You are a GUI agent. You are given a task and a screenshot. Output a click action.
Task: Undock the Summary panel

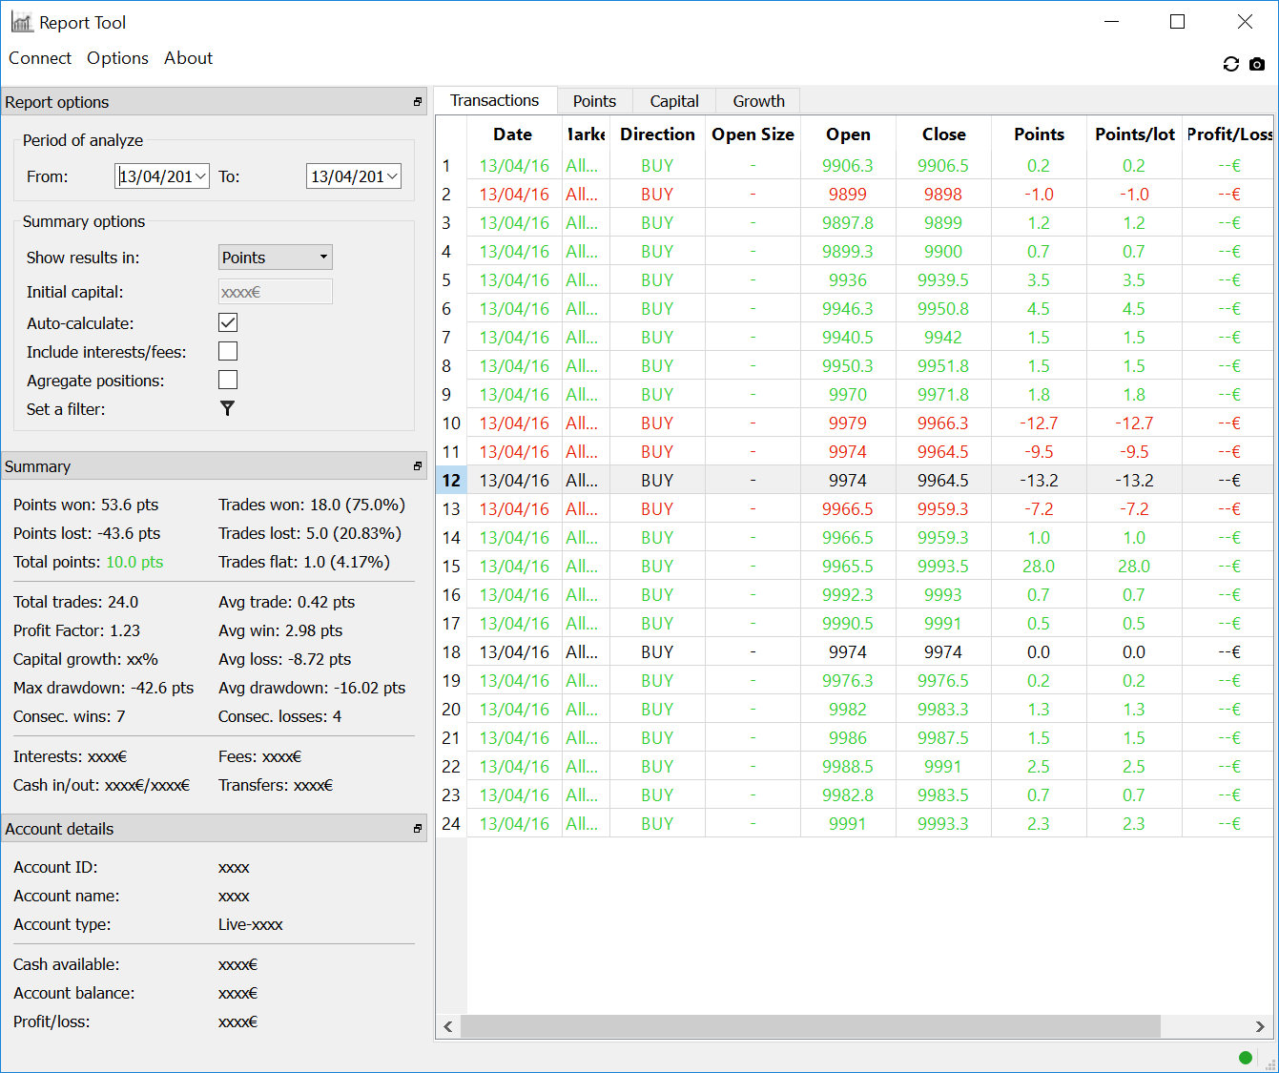(417, 466)
